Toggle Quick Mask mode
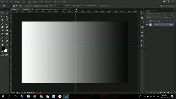This screenshot has height=99, width=176. pos(2,55)
